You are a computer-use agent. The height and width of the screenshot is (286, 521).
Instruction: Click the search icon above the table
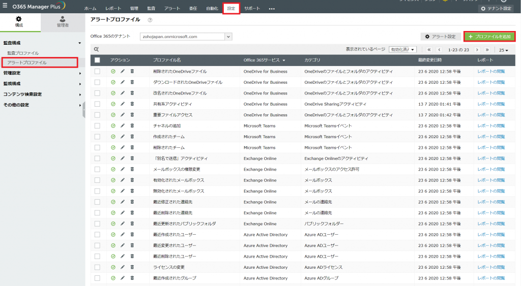click(x=96, y=49)
